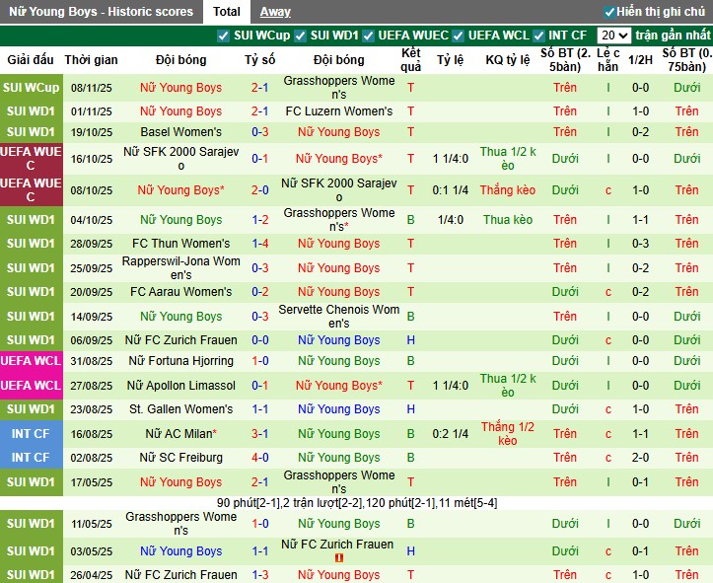Toggle the Hiển thị ghi chú checkbox
The image size is (713, 583).
609,12
